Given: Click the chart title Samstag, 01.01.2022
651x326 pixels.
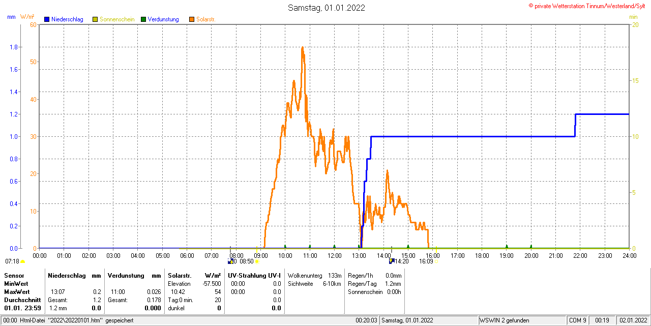Looking at the screenshot, I should [326, 8].
